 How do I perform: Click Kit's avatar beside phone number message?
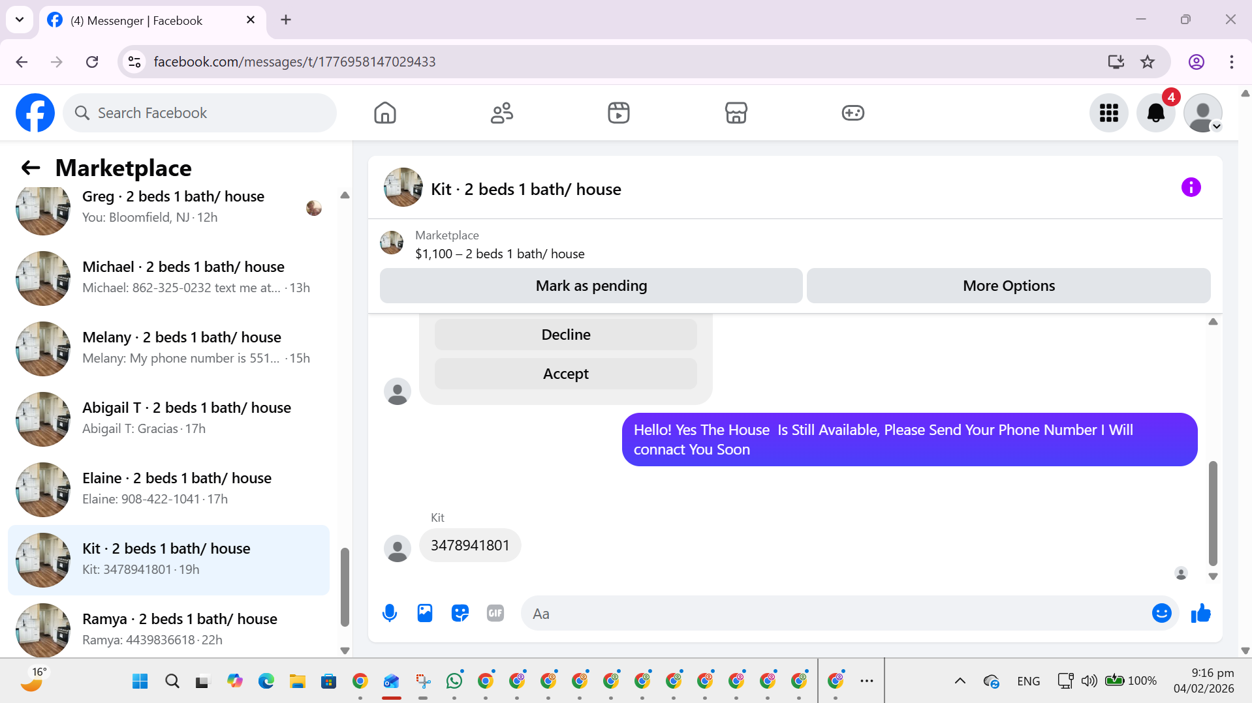click(x=397, y=548)
